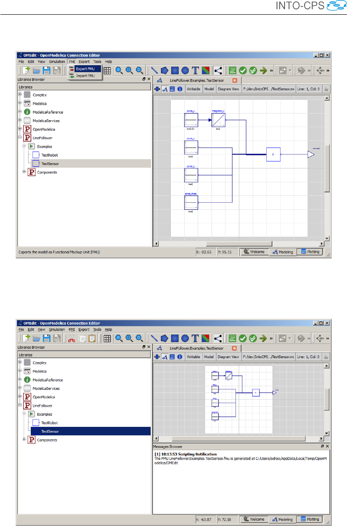The height and width of the screenshot is (526, 347).
Task: Select TestRobot in tree of Messages Browser window
Action: (x=49, y=423)
